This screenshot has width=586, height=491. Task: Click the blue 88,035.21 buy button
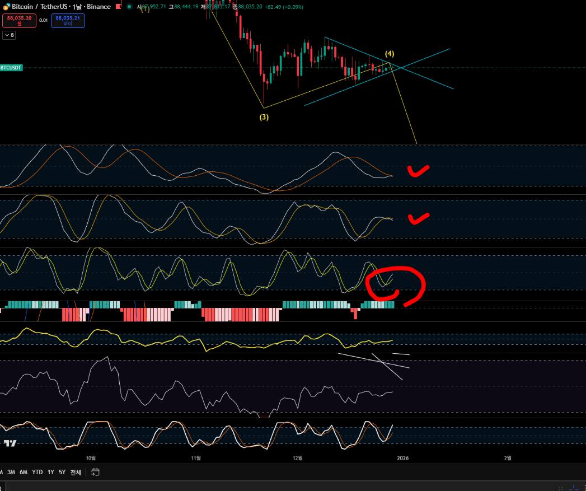(x=68, y=21)
